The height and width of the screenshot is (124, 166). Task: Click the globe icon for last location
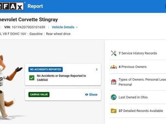[x=114, y=97]
